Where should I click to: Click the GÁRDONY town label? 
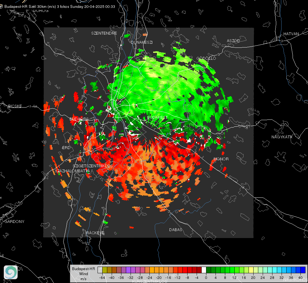point(14,222)
